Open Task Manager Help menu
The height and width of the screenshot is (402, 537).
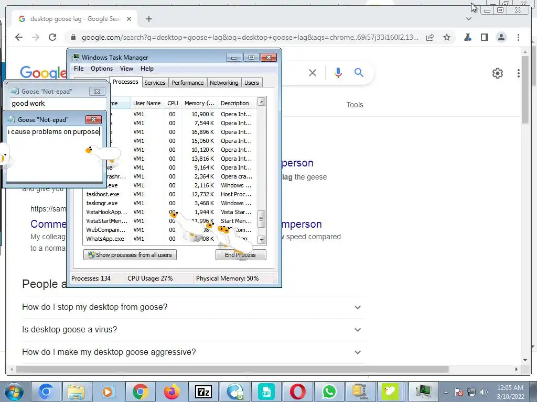[x=147, y=69]
